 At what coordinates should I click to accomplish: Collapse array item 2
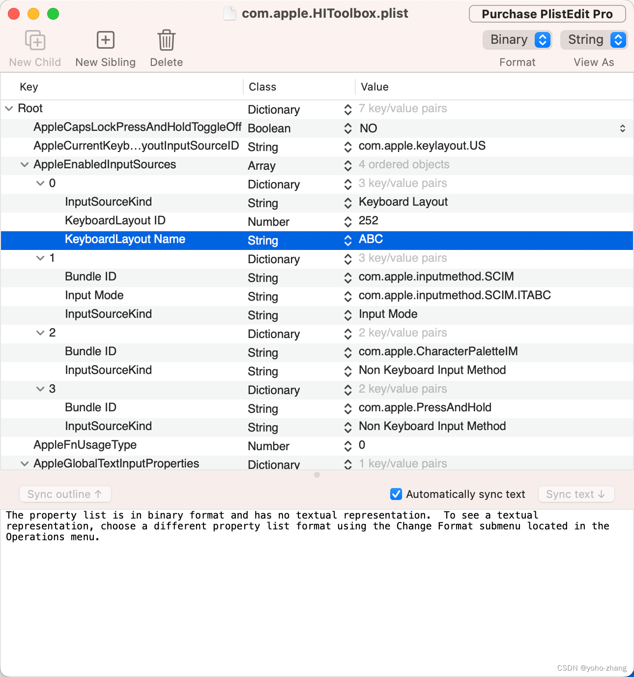tap(40, 333)
